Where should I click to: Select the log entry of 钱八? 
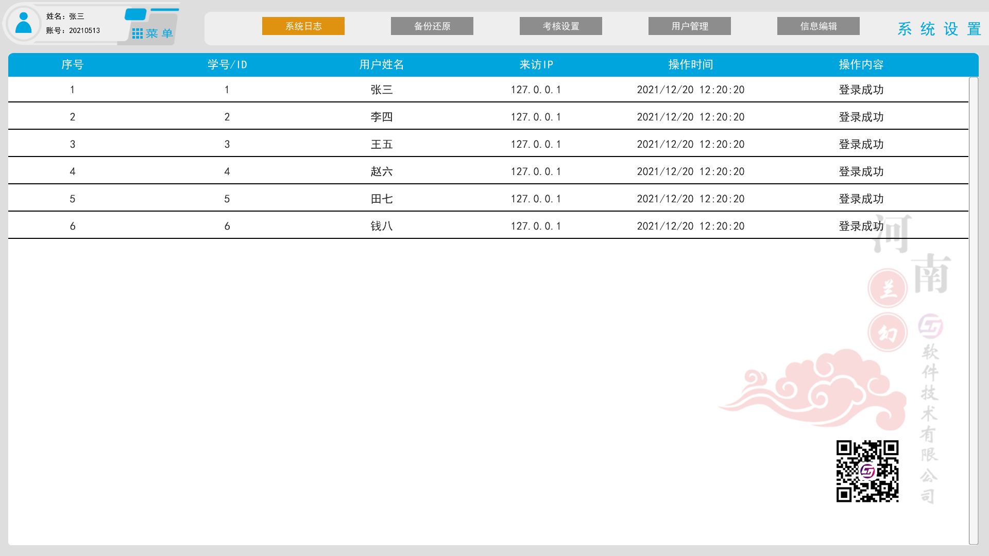381,226
